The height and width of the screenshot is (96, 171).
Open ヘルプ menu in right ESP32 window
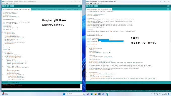[x=101, y=4]
